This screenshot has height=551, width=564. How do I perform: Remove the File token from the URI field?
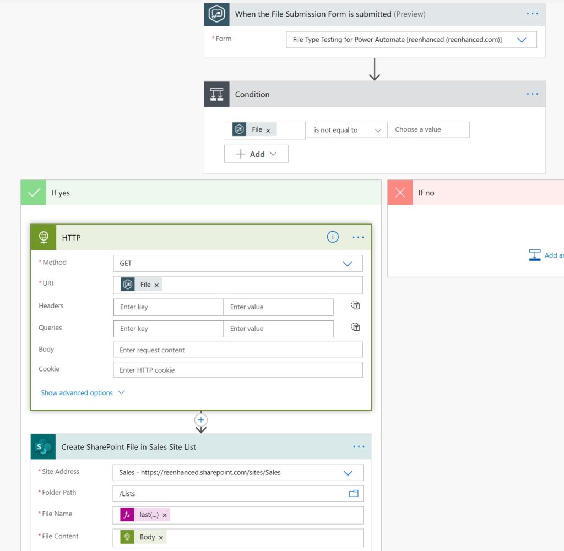[x=156, y=285]
